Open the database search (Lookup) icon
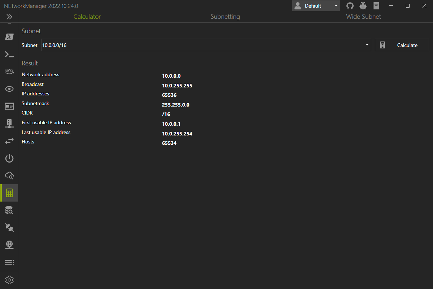Image resolution: width=433 pixels, height=289 pixels. point(9,210)
